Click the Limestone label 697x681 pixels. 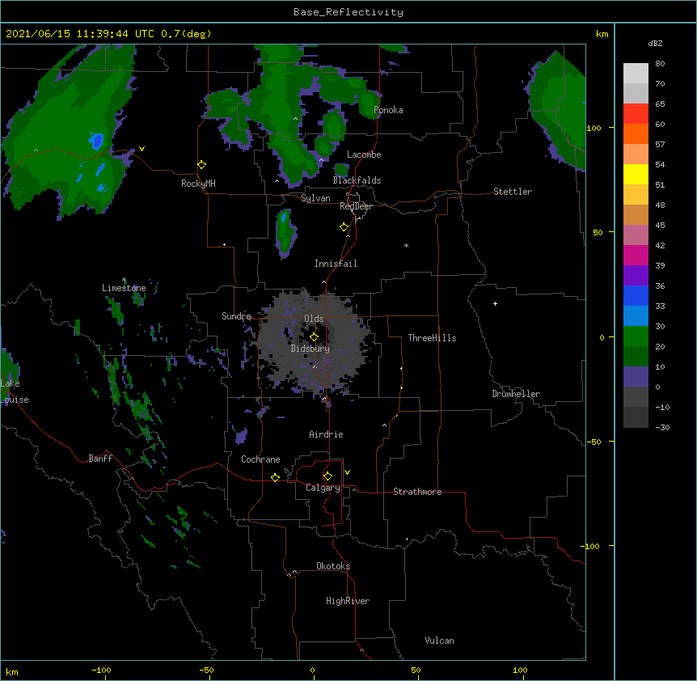click(124, 288)
